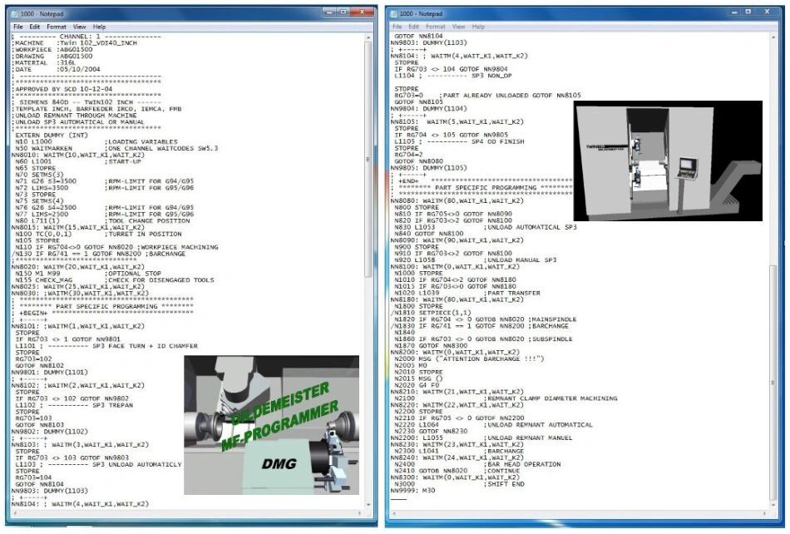
Task: Minimize the left Notepad window
Action: [x=329, y=12]
